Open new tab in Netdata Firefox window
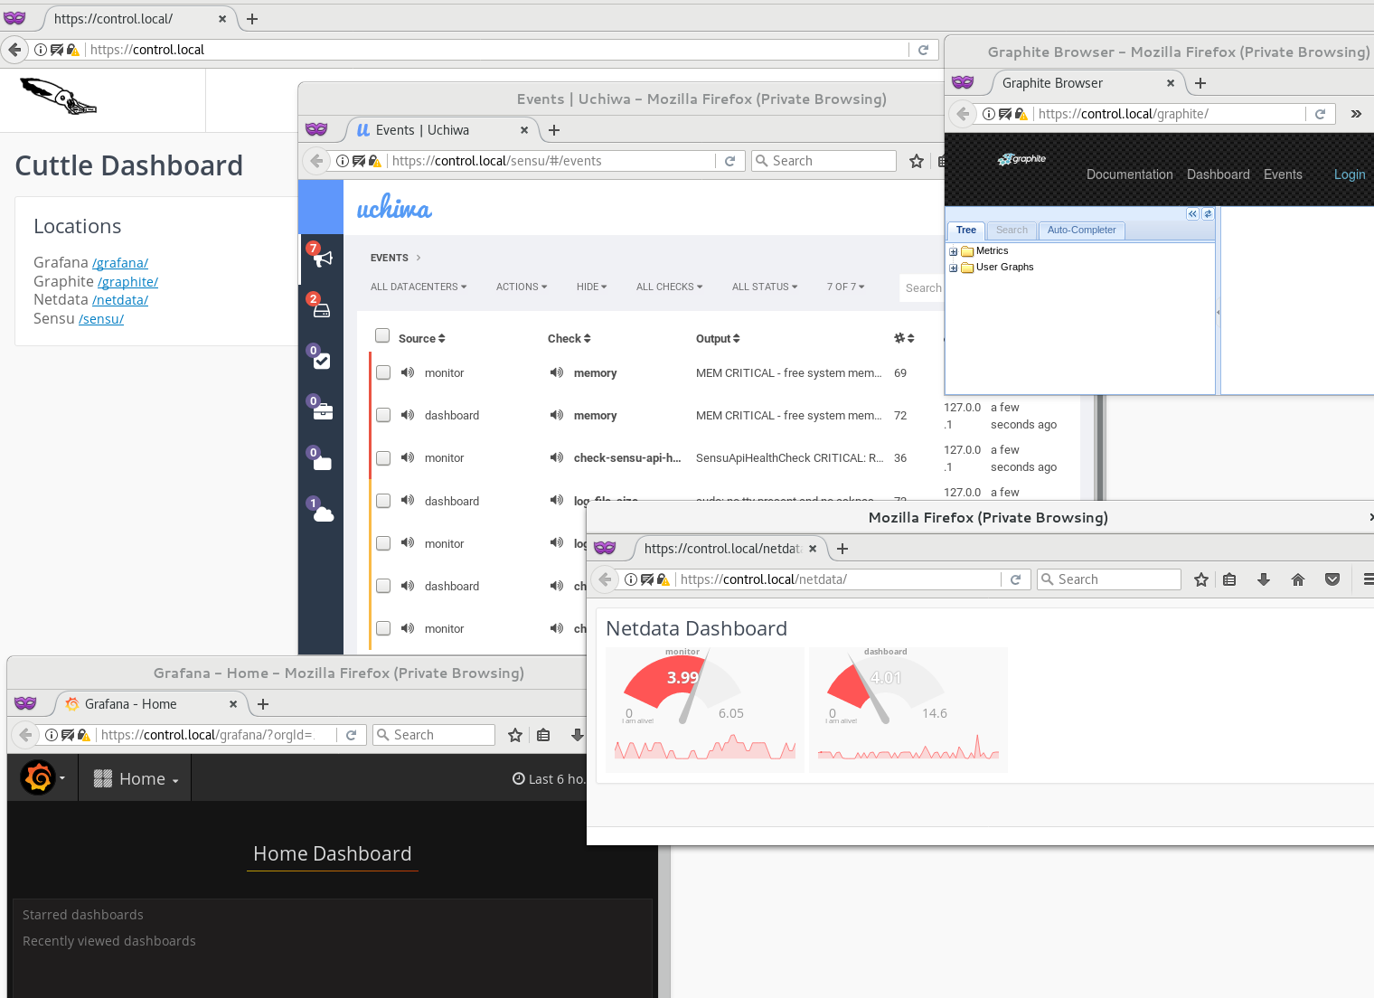This screenshot has height=998, width=1374. point(842,549)
